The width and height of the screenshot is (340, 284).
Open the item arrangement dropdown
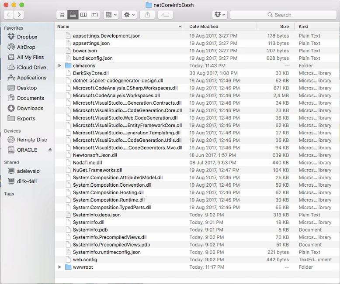point(111,15)
